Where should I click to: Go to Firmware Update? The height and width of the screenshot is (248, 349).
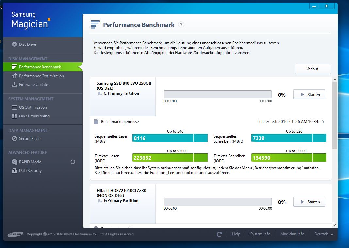(x=33, y=85)
